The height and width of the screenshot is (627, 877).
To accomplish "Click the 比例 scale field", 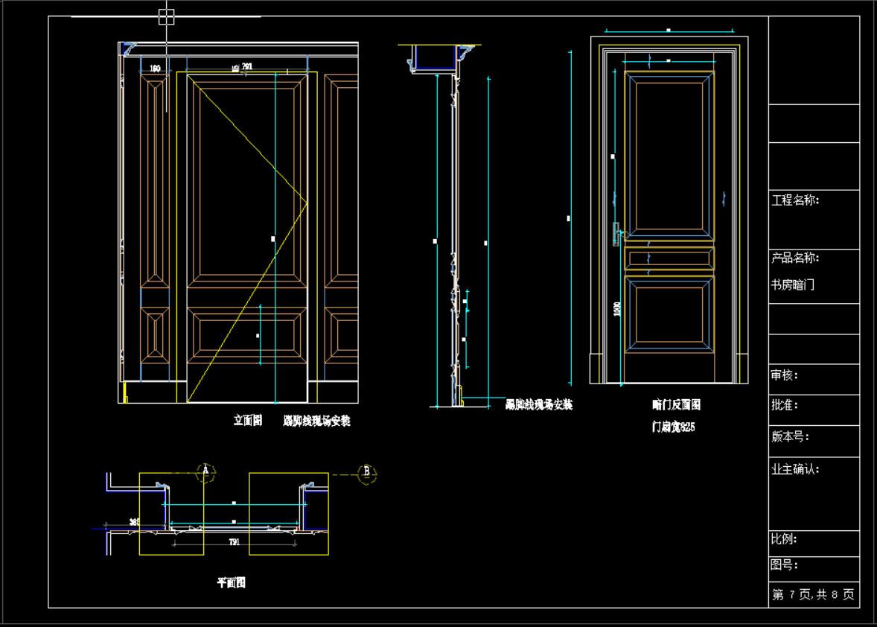I will (x=785, y=539).
